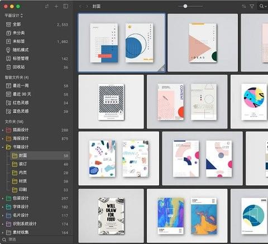
Task: Expand the 字体设计 folder arrow
Action: (x=3, y=207)
